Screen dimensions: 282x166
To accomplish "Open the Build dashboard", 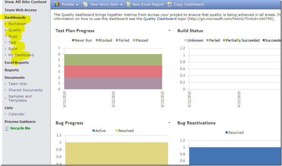I will click(x=12, y=49).
